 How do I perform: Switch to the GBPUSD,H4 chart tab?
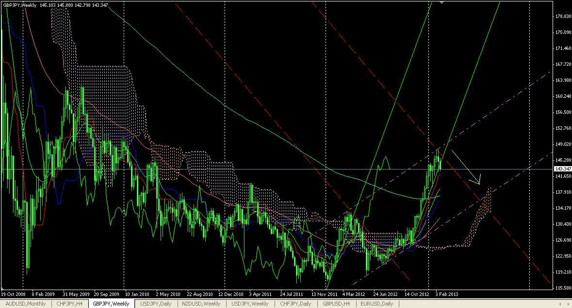tap(336, 304)
